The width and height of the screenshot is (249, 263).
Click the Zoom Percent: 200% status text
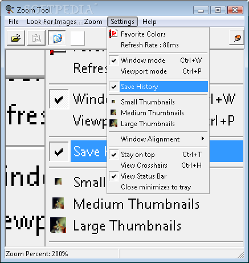(36, 254)
